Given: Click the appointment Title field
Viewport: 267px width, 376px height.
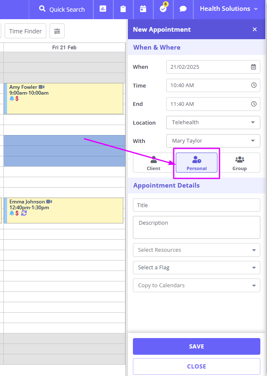Looking at the screenshot, I should point(196,205).
